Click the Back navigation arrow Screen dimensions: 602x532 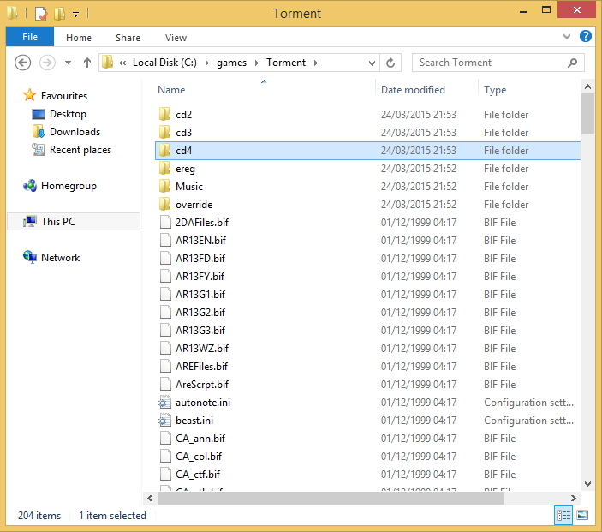click(23, 63)
